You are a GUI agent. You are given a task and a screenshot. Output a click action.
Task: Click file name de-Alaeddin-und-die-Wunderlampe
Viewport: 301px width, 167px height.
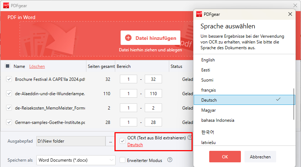click(x=50, y=93)
